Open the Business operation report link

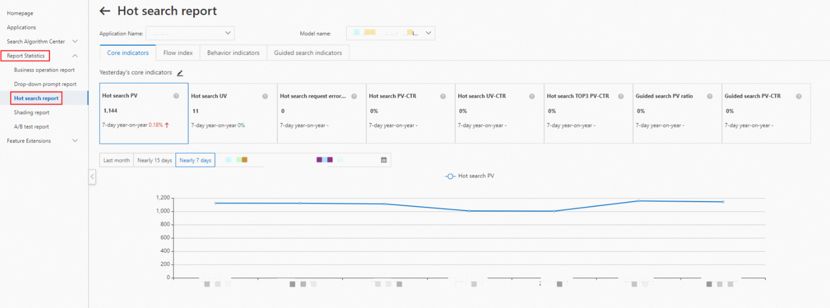coord(44,70)
